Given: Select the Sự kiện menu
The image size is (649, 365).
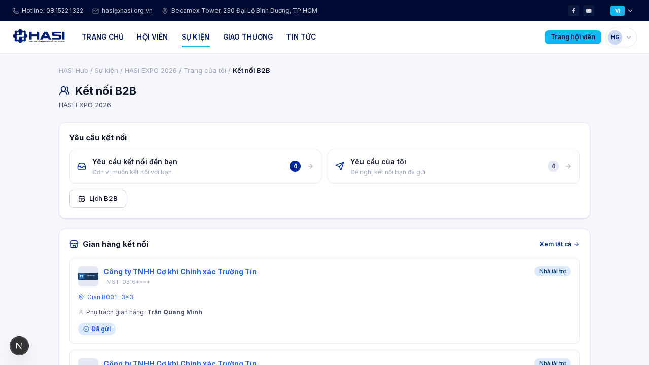Looking at the screenshot, I should (196, 37).
